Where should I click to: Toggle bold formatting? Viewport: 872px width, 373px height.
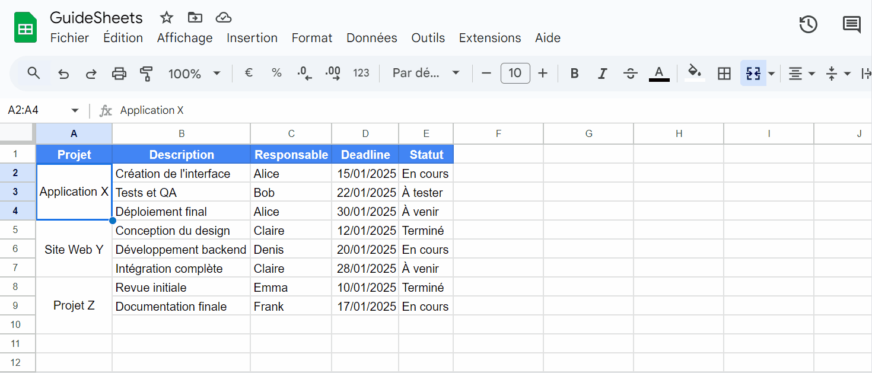pos(574,74)
